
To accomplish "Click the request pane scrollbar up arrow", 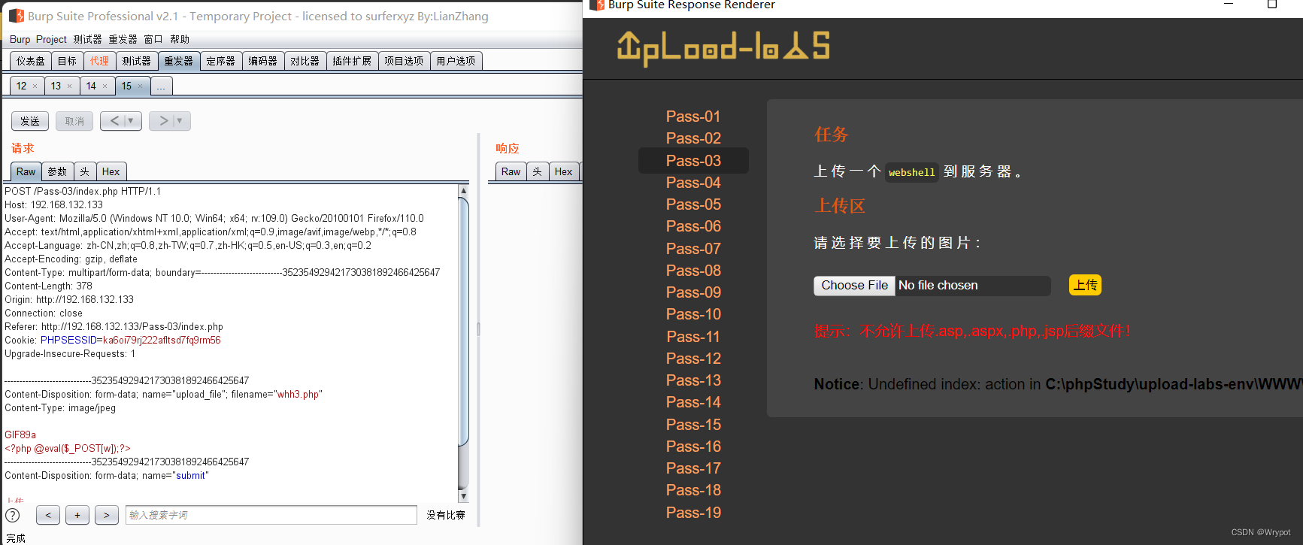I will pyautogui.click(x=463, y=190).
